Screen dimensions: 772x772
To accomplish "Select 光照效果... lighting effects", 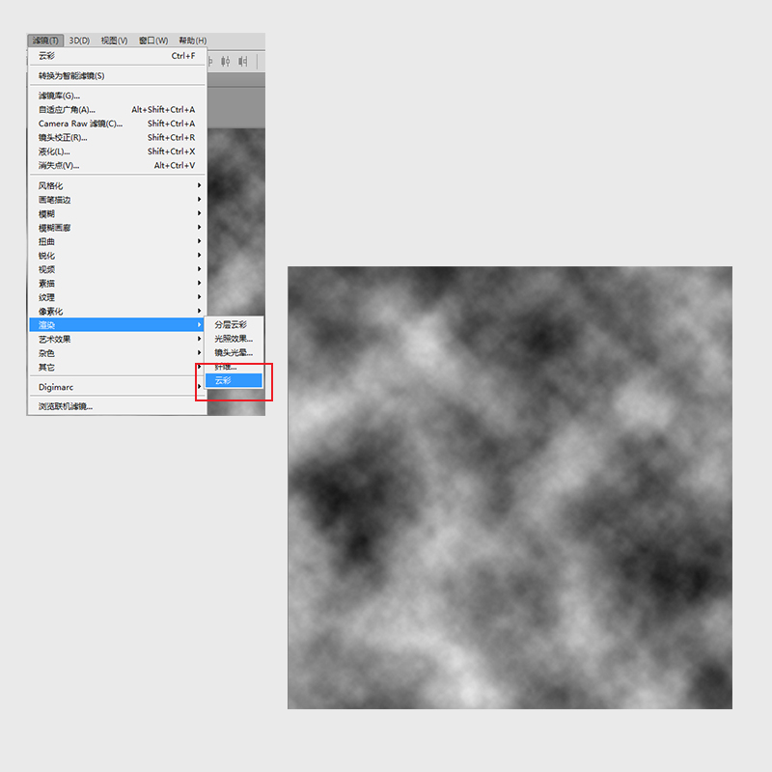I will coord(234,339).
